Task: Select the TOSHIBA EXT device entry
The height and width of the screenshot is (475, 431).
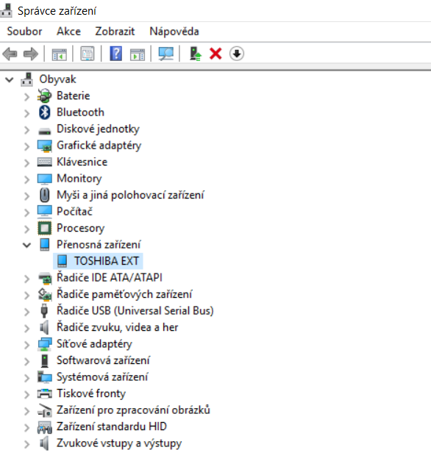Action: (x=98, y=261)
